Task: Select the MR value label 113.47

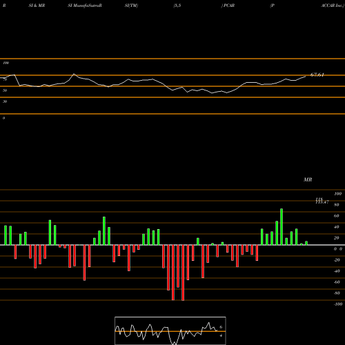Action: coord(322,201)
